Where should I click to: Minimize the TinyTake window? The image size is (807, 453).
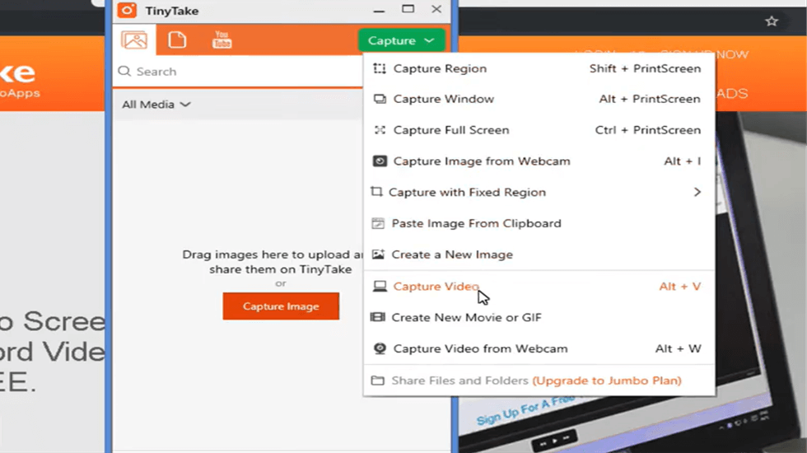[380, 10]
